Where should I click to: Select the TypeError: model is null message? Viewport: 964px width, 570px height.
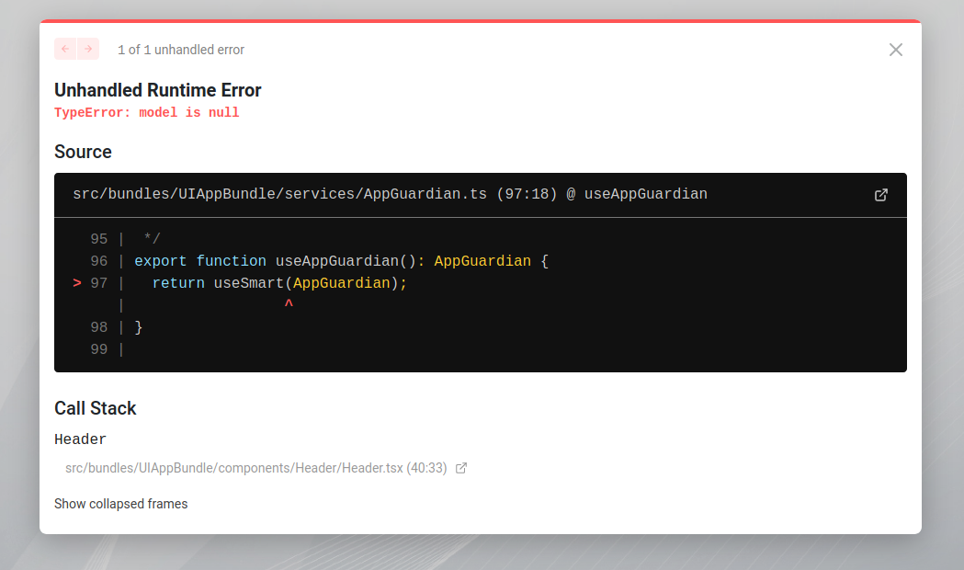(147, 112)
